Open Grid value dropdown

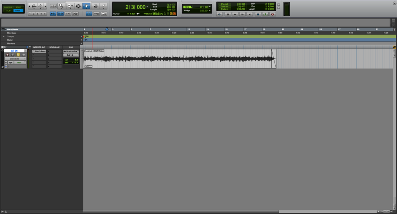pyautogui.click(x=210, y=7)
